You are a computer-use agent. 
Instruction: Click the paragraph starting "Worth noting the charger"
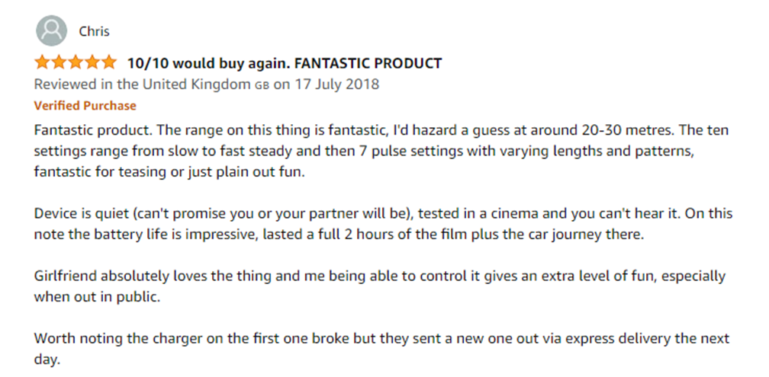[x=381, y=349]
